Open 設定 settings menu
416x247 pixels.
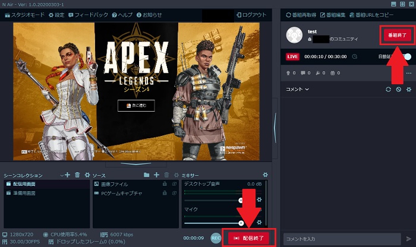point(56,15)
